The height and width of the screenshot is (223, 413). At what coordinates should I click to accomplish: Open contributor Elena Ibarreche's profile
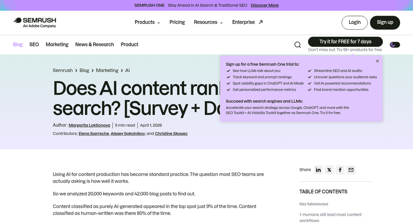(x=94, y=134)
